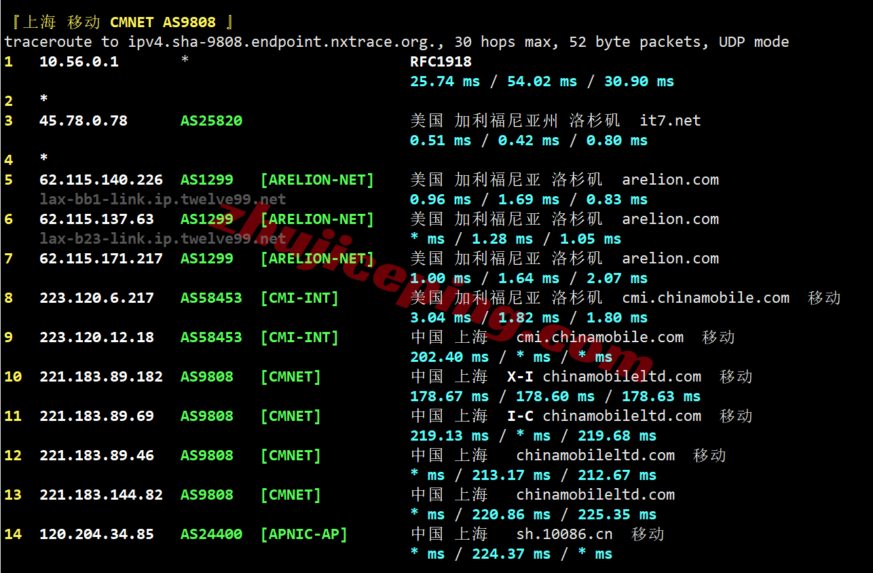The width and height of the screenshot is (873, 573).
Task: Click [ARELION-NET] tag on hop 7
Action: 317,259
